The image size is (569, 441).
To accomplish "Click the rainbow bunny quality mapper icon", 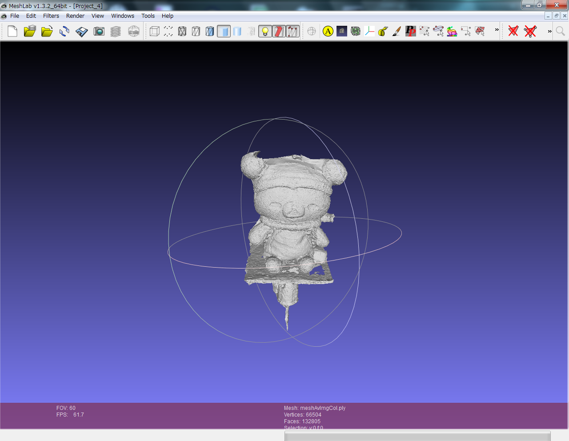I will pyautogui.click(x=452, y=31).
